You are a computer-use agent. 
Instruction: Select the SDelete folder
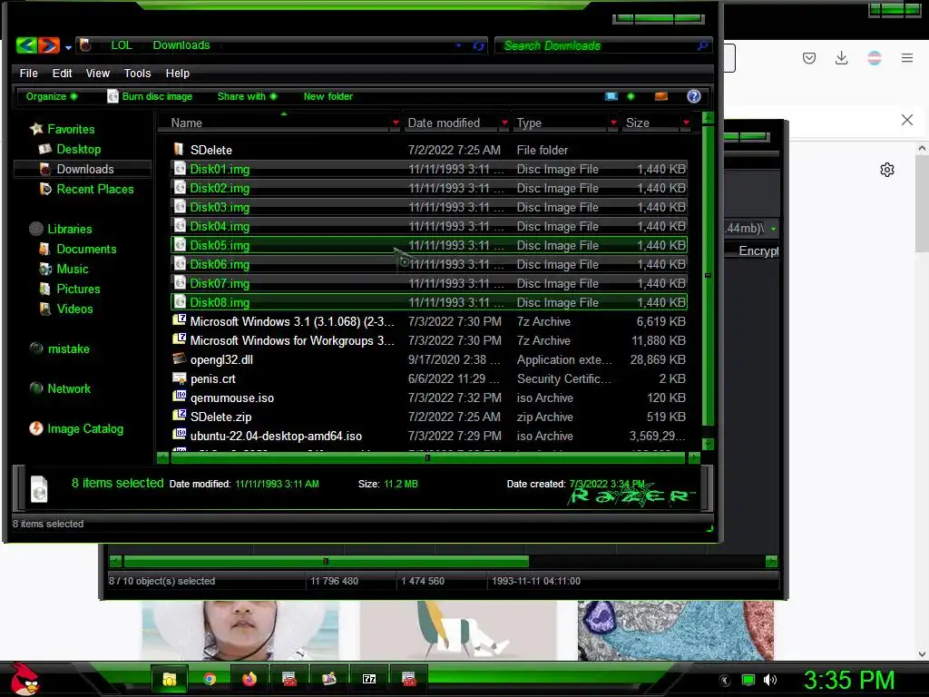pos(429,150)
